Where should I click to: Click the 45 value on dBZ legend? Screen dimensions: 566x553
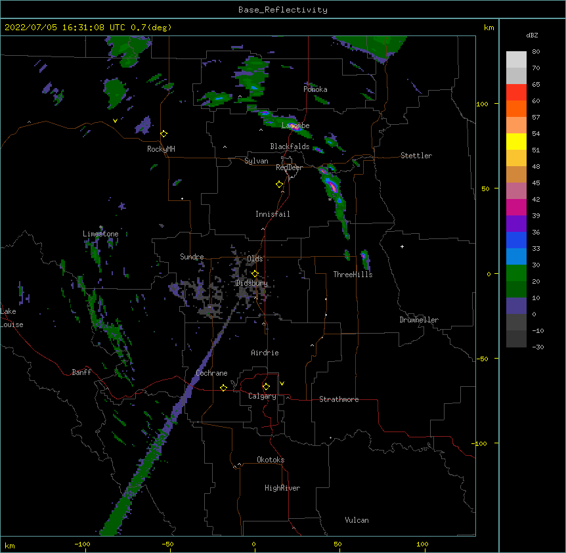click(536, 183)
